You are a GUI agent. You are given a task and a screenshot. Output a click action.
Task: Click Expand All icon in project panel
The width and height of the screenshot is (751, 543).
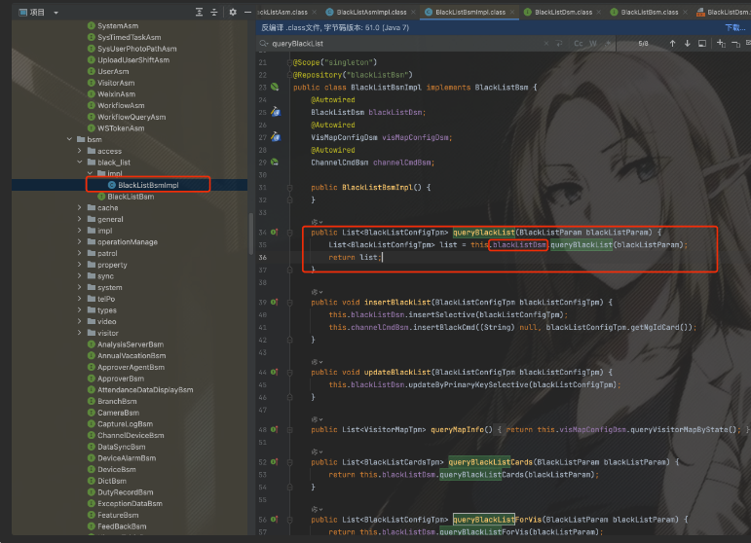200,13
